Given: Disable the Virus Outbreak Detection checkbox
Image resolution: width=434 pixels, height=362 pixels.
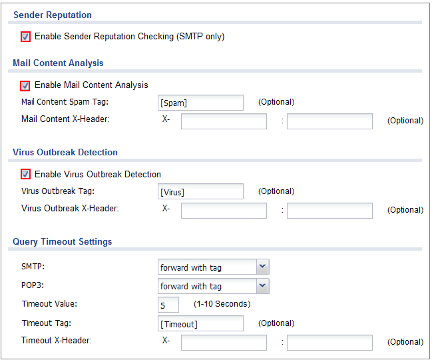Looking at the screenshot, I should tap(25, 174).
